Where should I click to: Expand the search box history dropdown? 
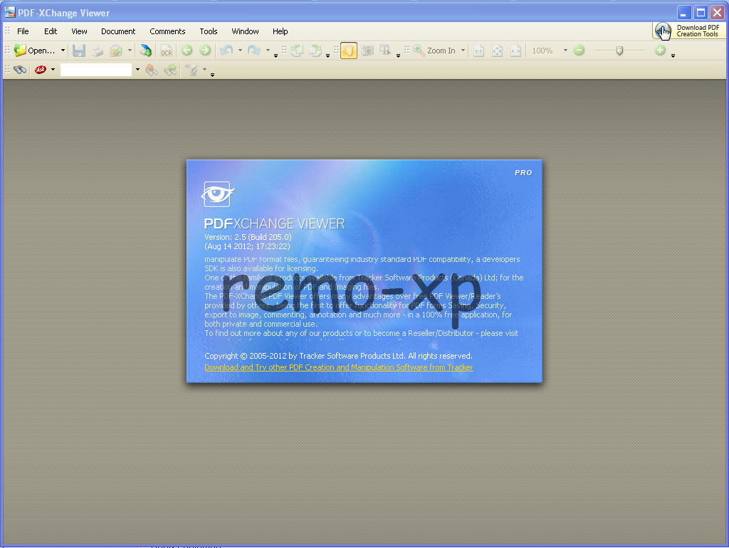(x=137, y=70)
